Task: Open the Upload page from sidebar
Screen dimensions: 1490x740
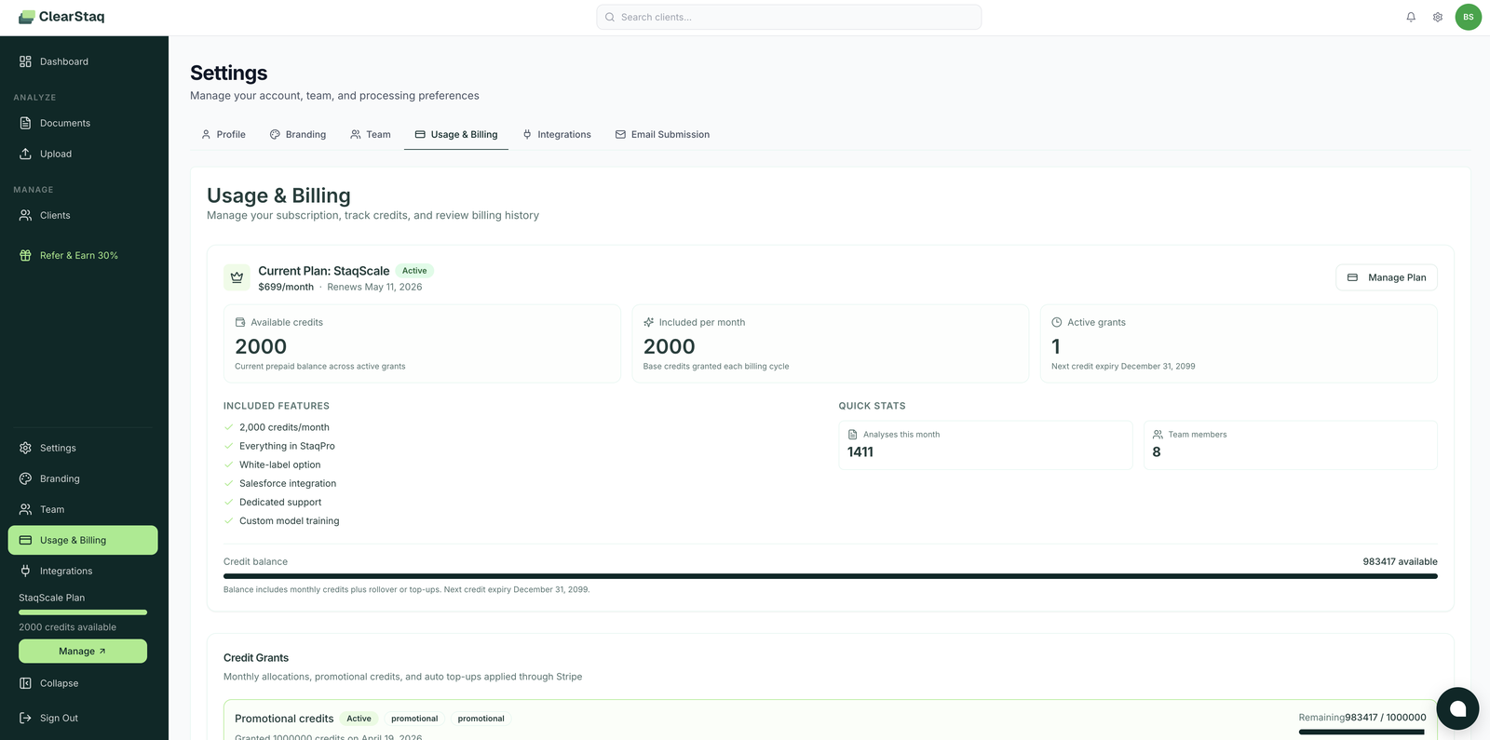Action: pos(83,154)
